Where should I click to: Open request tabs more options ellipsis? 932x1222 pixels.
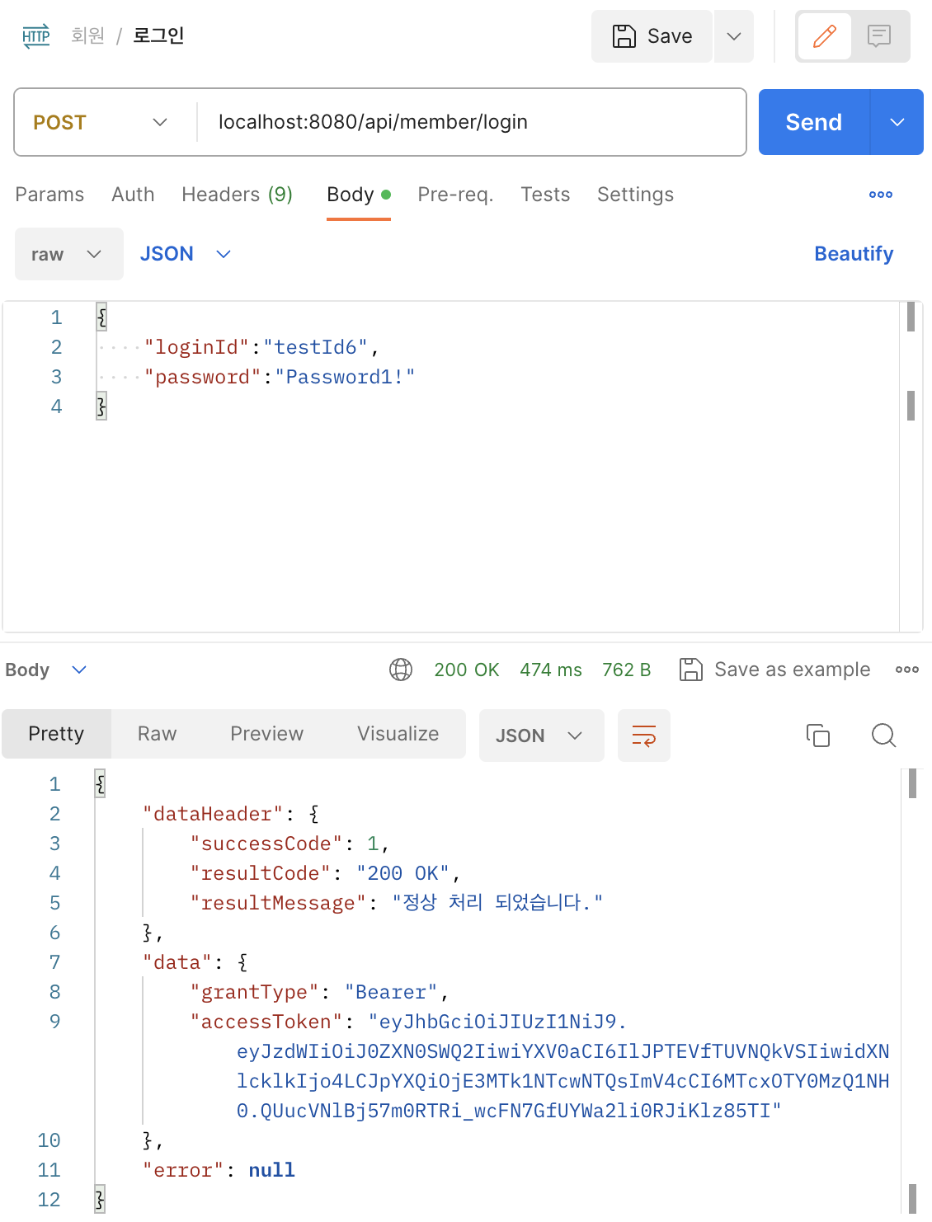(x=881, y=195)
